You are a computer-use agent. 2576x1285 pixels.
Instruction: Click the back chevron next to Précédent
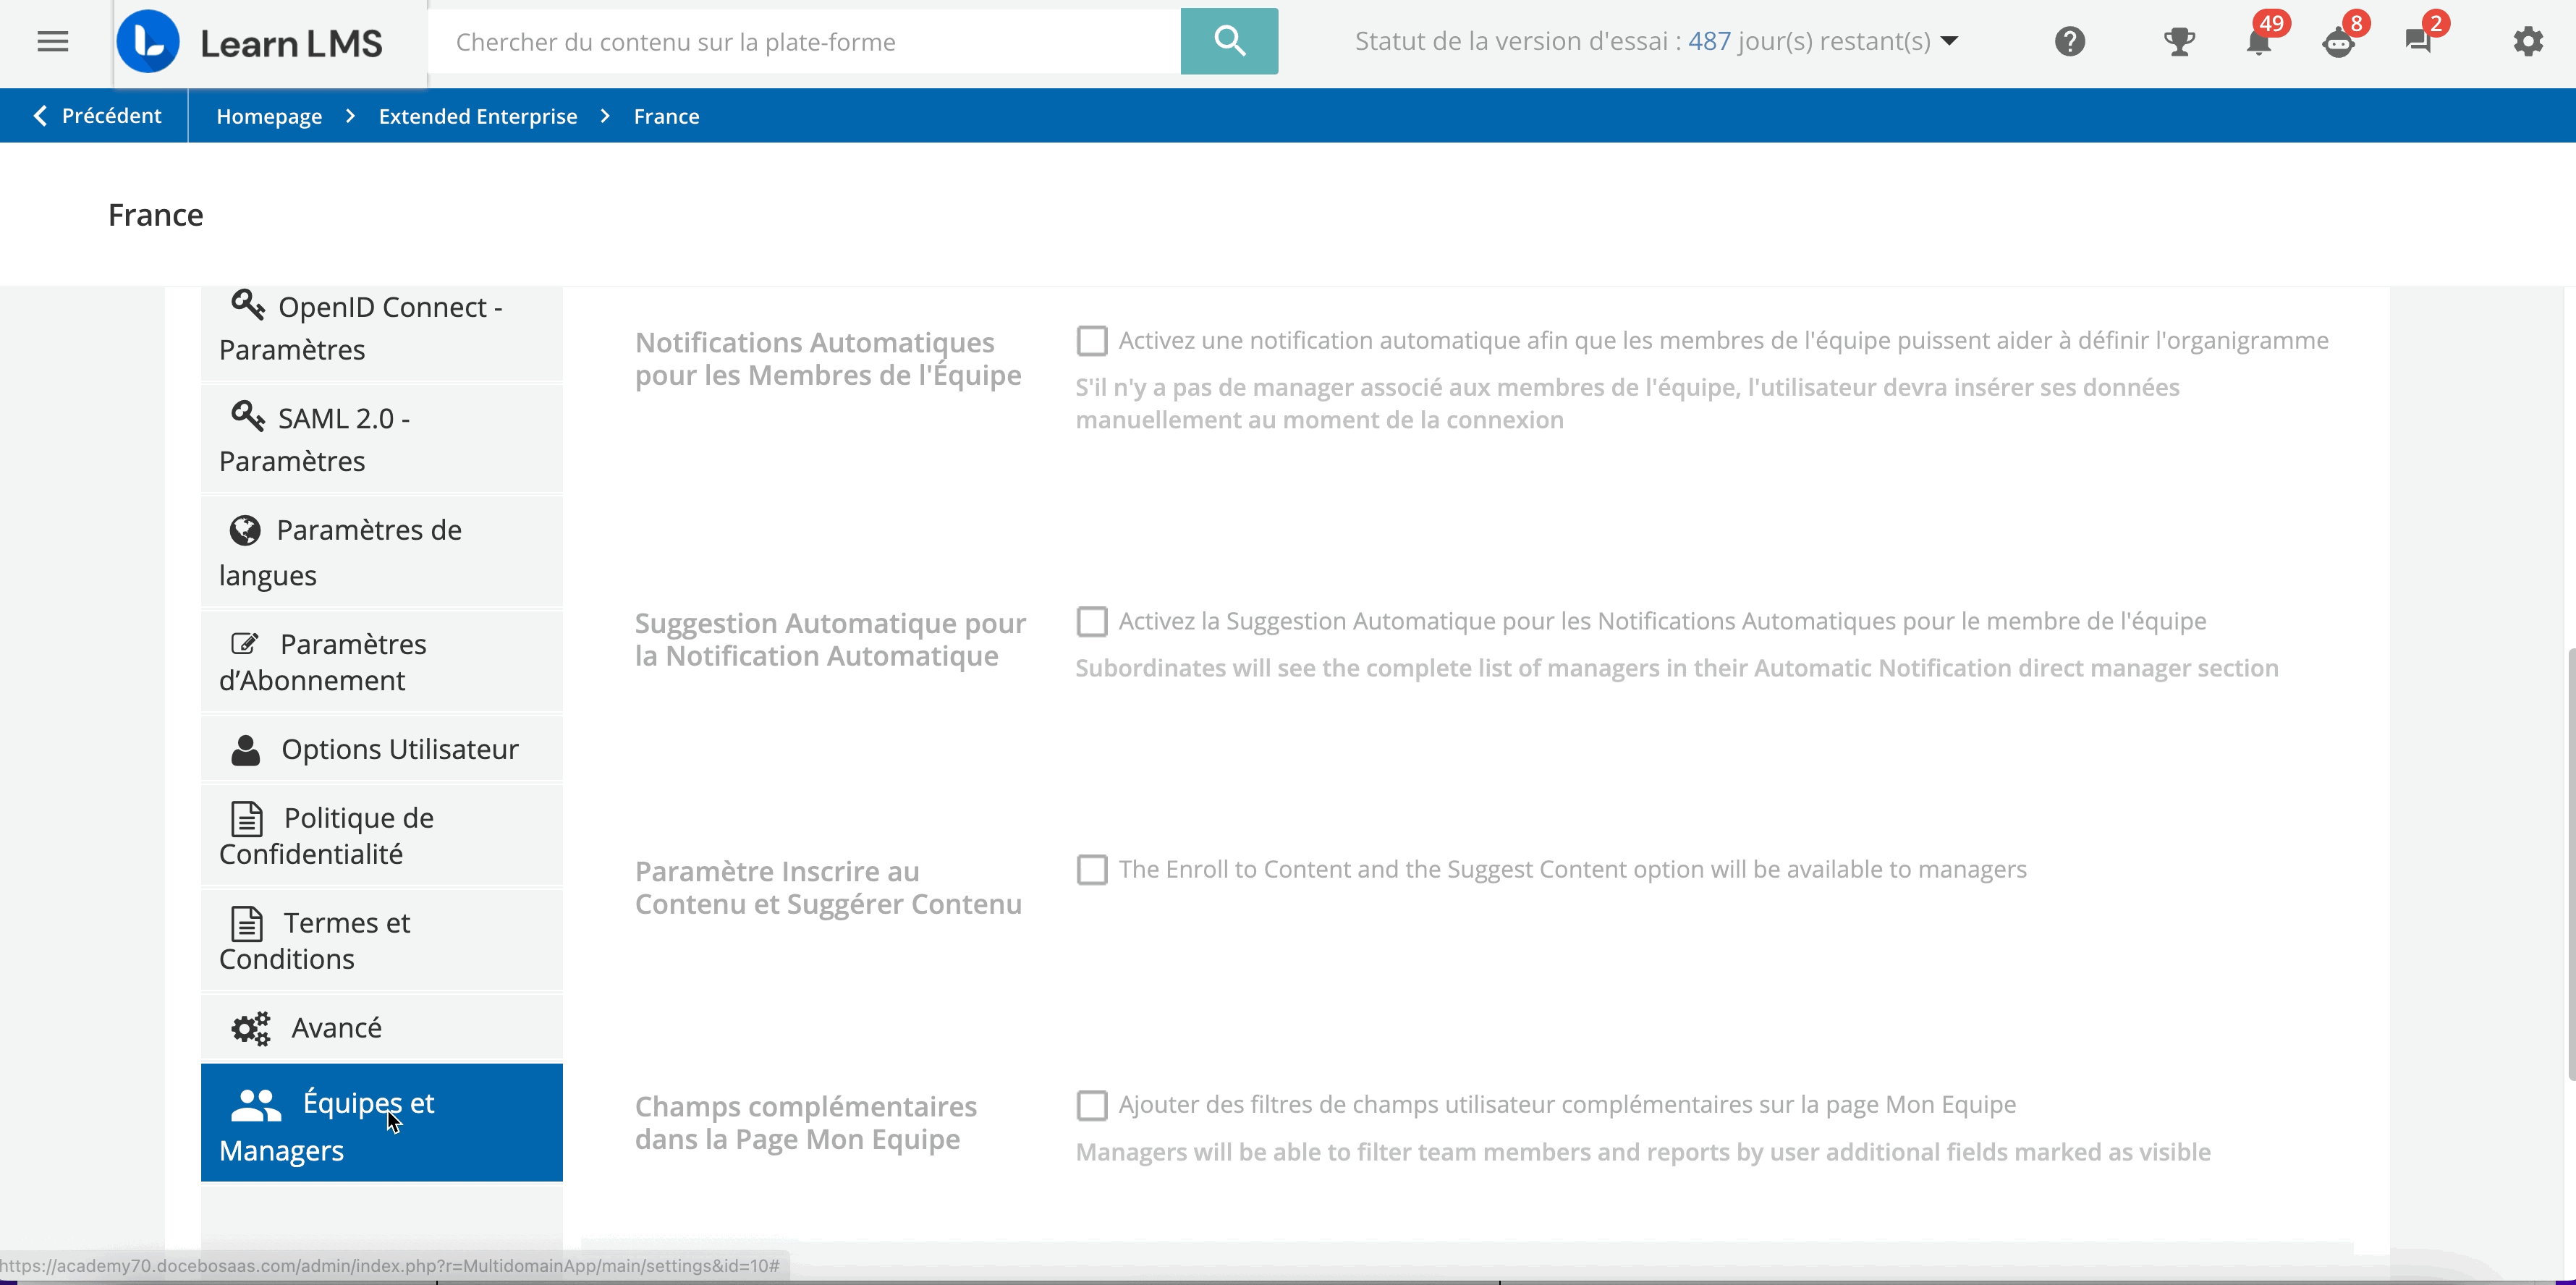[x=40, y=116]
